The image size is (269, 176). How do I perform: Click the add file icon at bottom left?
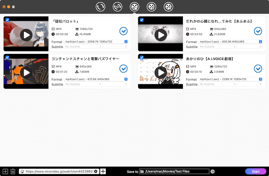pos(5,171)
